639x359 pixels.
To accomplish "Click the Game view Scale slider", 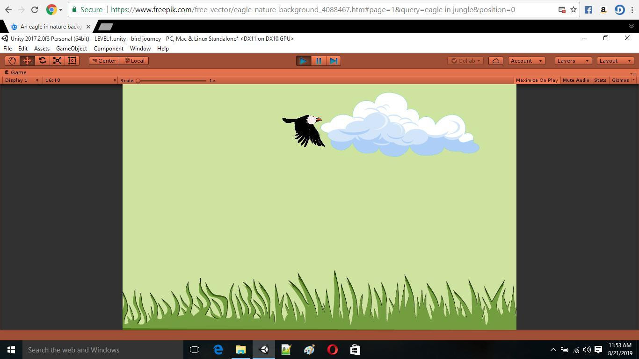I will point(172,81).
